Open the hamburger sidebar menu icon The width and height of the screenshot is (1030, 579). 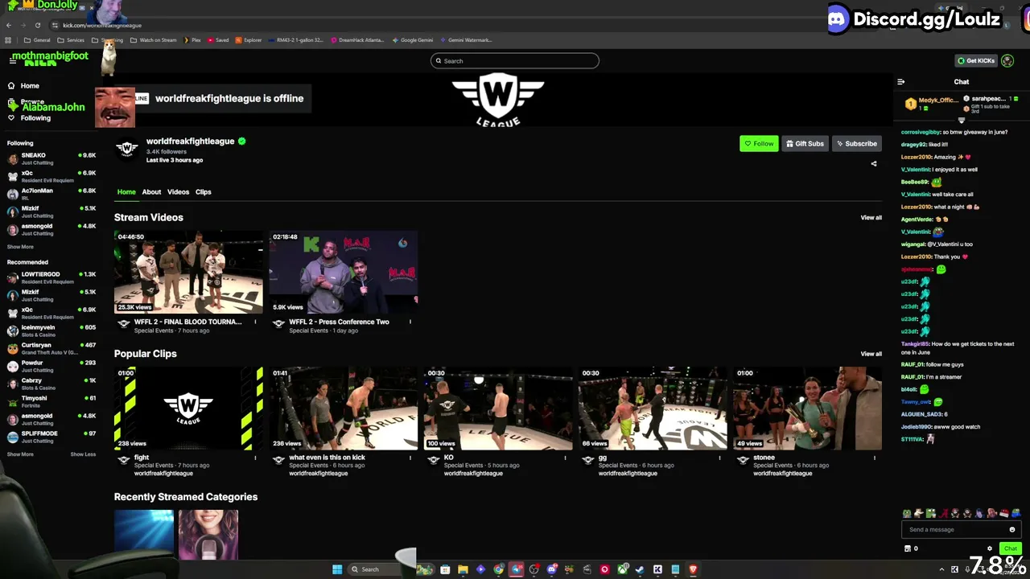[x=13, y=60]
